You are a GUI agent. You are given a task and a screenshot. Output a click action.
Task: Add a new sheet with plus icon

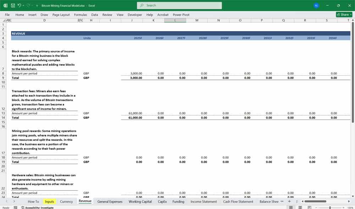(289, 201)
